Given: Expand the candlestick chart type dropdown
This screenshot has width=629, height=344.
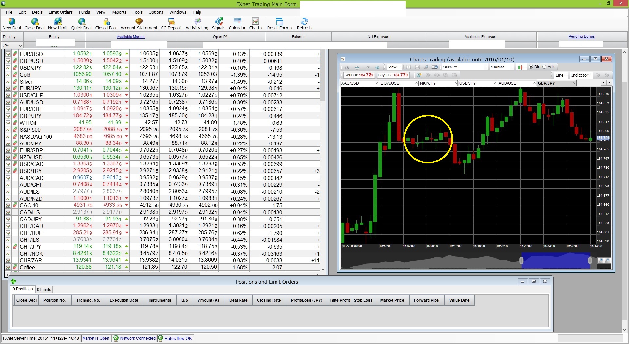Looking at the screenshot, I should (522, 67).
